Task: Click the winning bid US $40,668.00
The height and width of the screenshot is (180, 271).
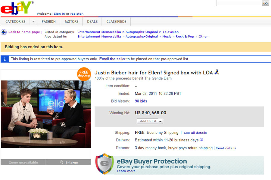Action: point(151,113)
